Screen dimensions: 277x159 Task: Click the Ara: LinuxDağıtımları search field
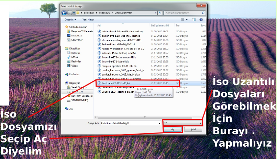[183, 13]
